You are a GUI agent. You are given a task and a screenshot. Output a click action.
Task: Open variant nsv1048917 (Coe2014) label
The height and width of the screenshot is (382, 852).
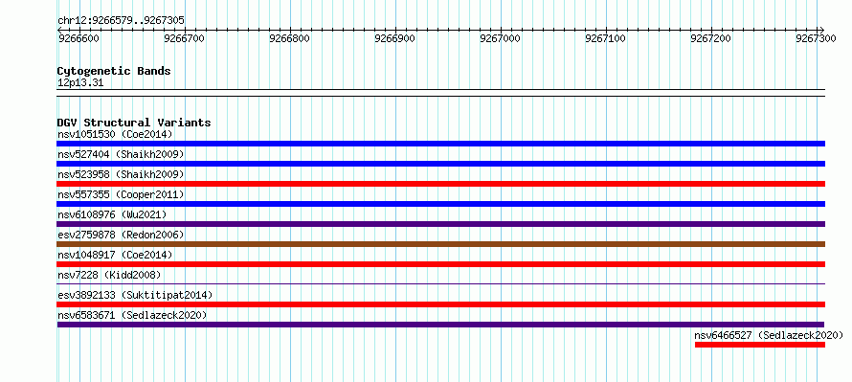point(115,255)
